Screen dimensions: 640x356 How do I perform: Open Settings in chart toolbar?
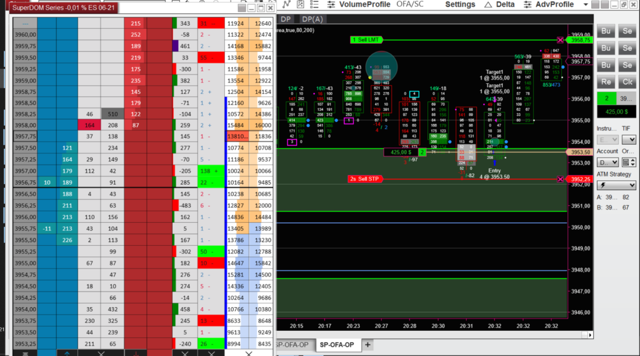coord(460,4)
